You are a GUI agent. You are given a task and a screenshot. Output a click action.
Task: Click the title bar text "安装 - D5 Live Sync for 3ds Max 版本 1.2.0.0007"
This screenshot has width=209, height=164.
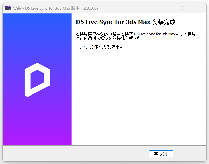coord(56,8)
